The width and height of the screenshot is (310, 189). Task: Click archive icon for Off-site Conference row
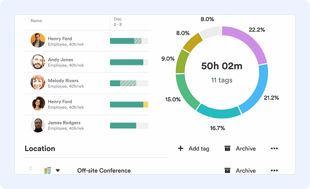[227, 170]
